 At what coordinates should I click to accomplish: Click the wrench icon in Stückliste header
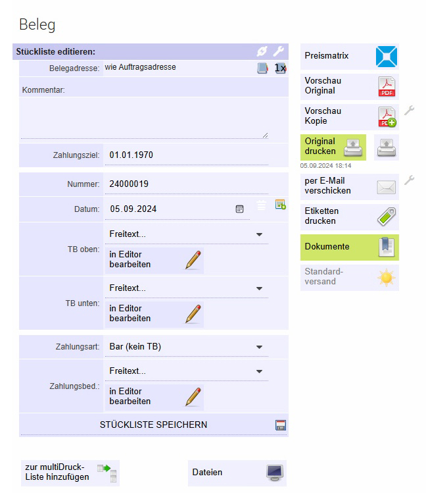coord(279,51)
